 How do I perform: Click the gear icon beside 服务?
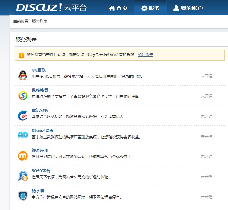[x=144, y=8]
